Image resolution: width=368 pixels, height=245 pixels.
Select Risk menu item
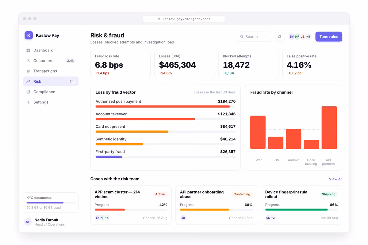[51, 81]
